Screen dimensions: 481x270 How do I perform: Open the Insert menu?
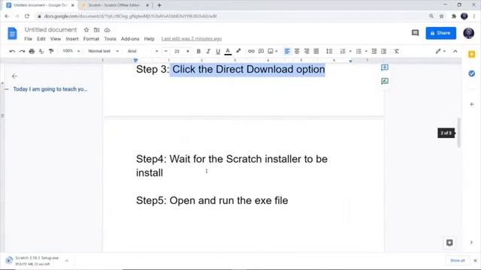coord(72,39)
